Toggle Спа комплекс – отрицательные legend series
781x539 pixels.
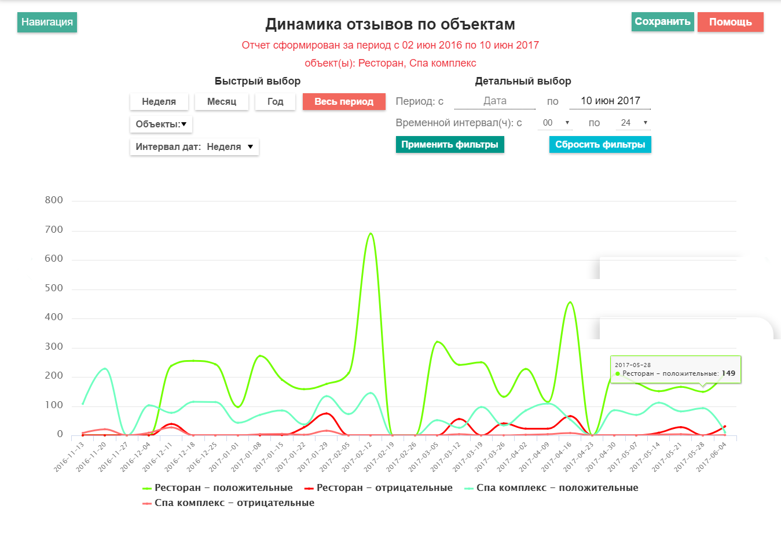tap(229, 503)
